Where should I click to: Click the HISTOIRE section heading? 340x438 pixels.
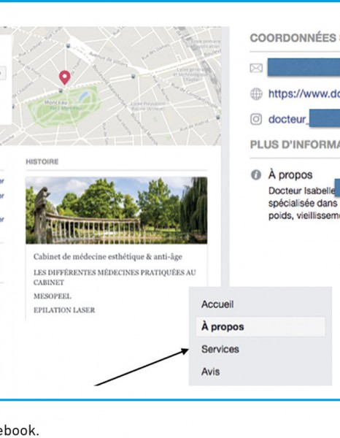pos(42,162)
